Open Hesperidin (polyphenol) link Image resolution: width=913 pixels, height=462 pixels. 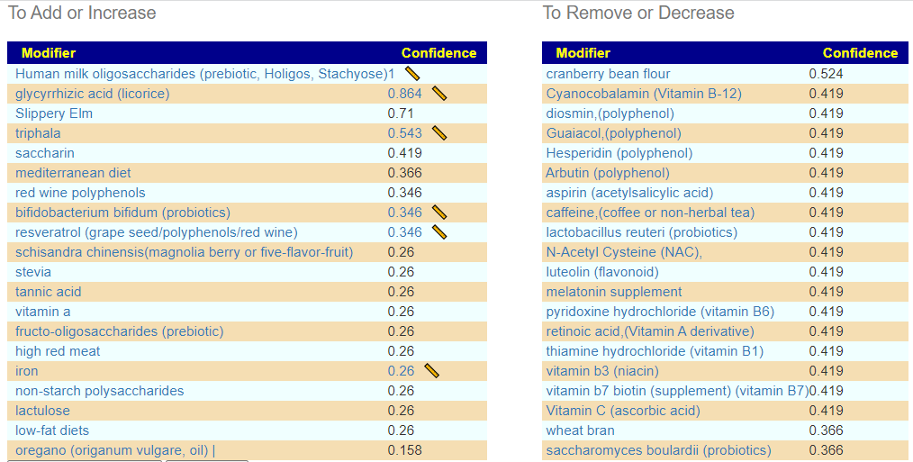619,153
